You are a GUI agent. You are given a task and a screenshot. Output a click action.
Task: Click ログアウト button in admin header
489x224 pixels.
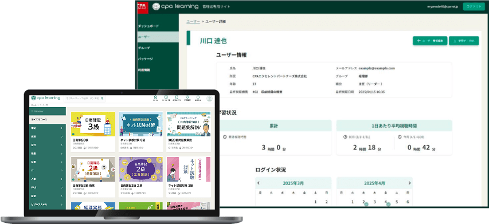[474, 6]
